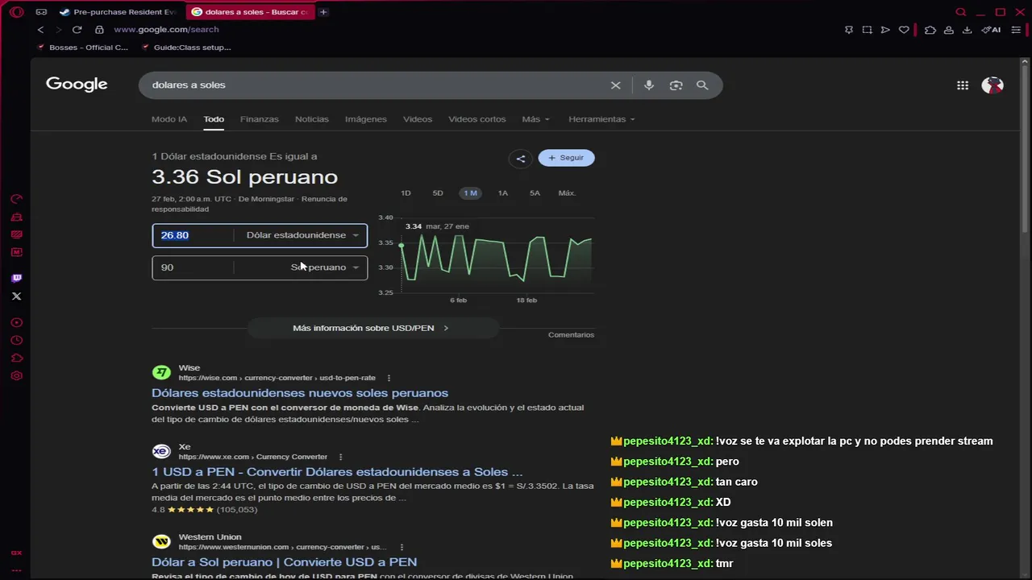The image size is (1032, 580).
Task: Open History clock icon in sidebar
Action: 16,340
